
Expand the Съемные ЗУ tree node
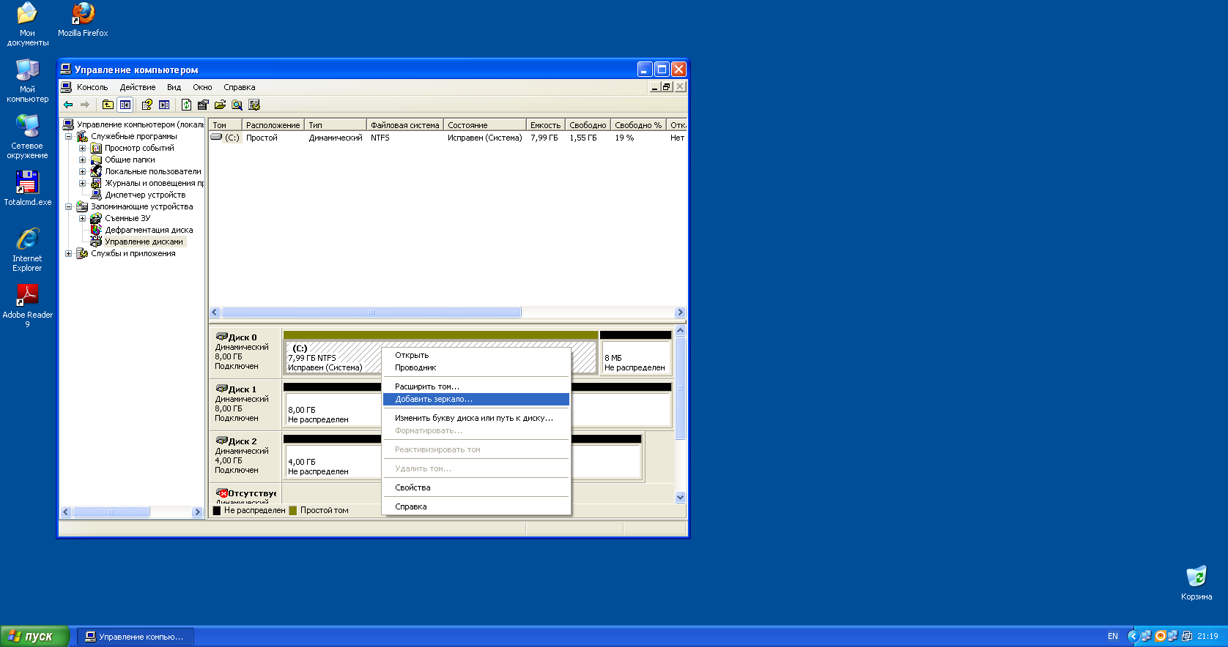pyautogui.click(x=82, y=218)
